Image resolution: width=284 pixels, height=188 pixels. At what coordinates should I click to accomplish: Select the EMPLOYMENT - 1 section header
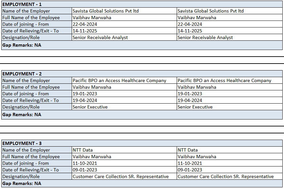click(142, 4)
